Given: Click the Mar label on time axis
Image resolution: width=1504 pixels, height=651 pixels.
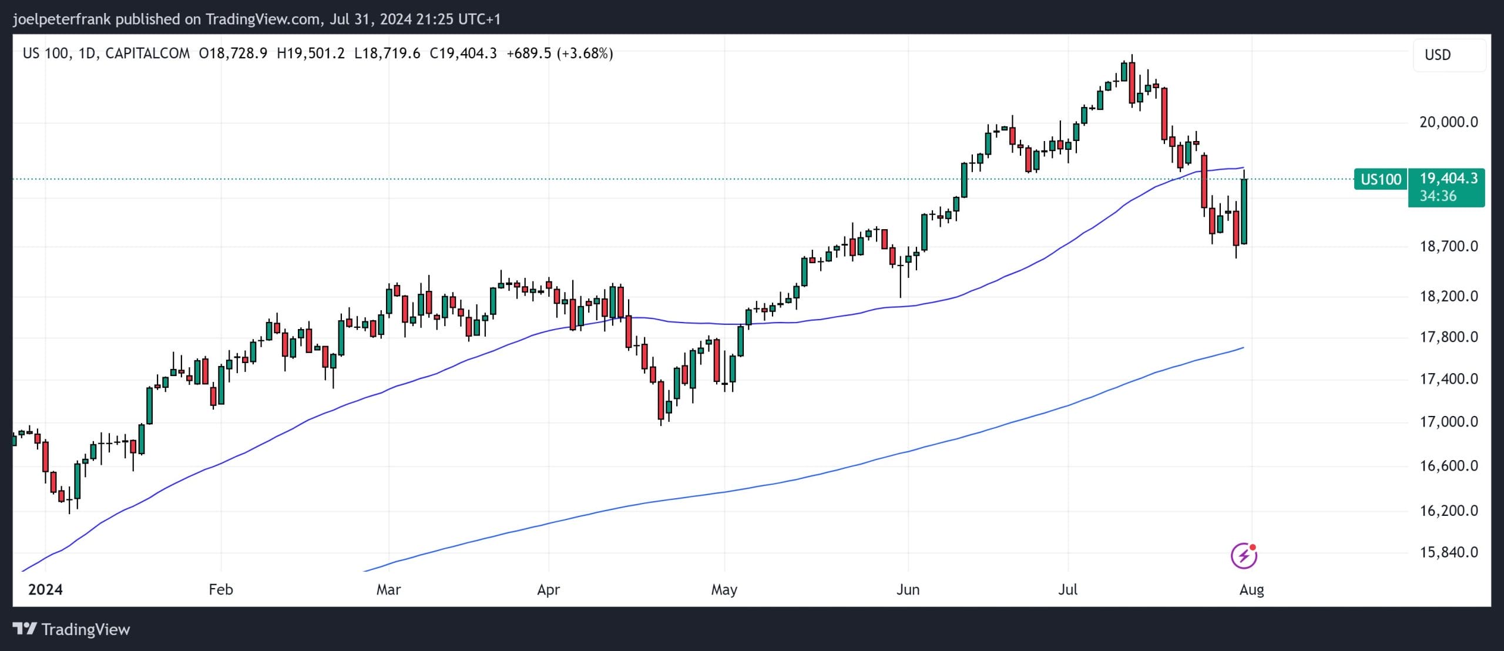Looking at the screenshot, I should coord(388,589).
